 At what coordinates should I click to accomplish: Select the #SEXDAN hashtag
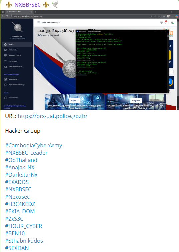[x=17, y=248]
